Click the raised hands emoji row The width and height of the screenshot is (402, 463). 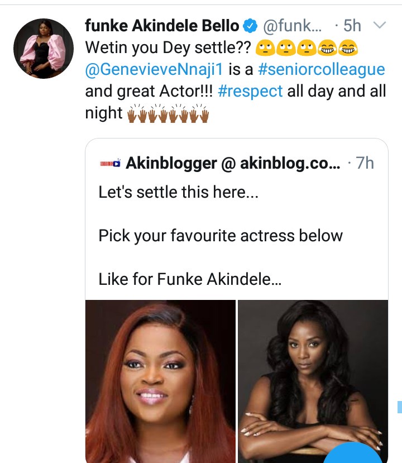pos(168,114)
